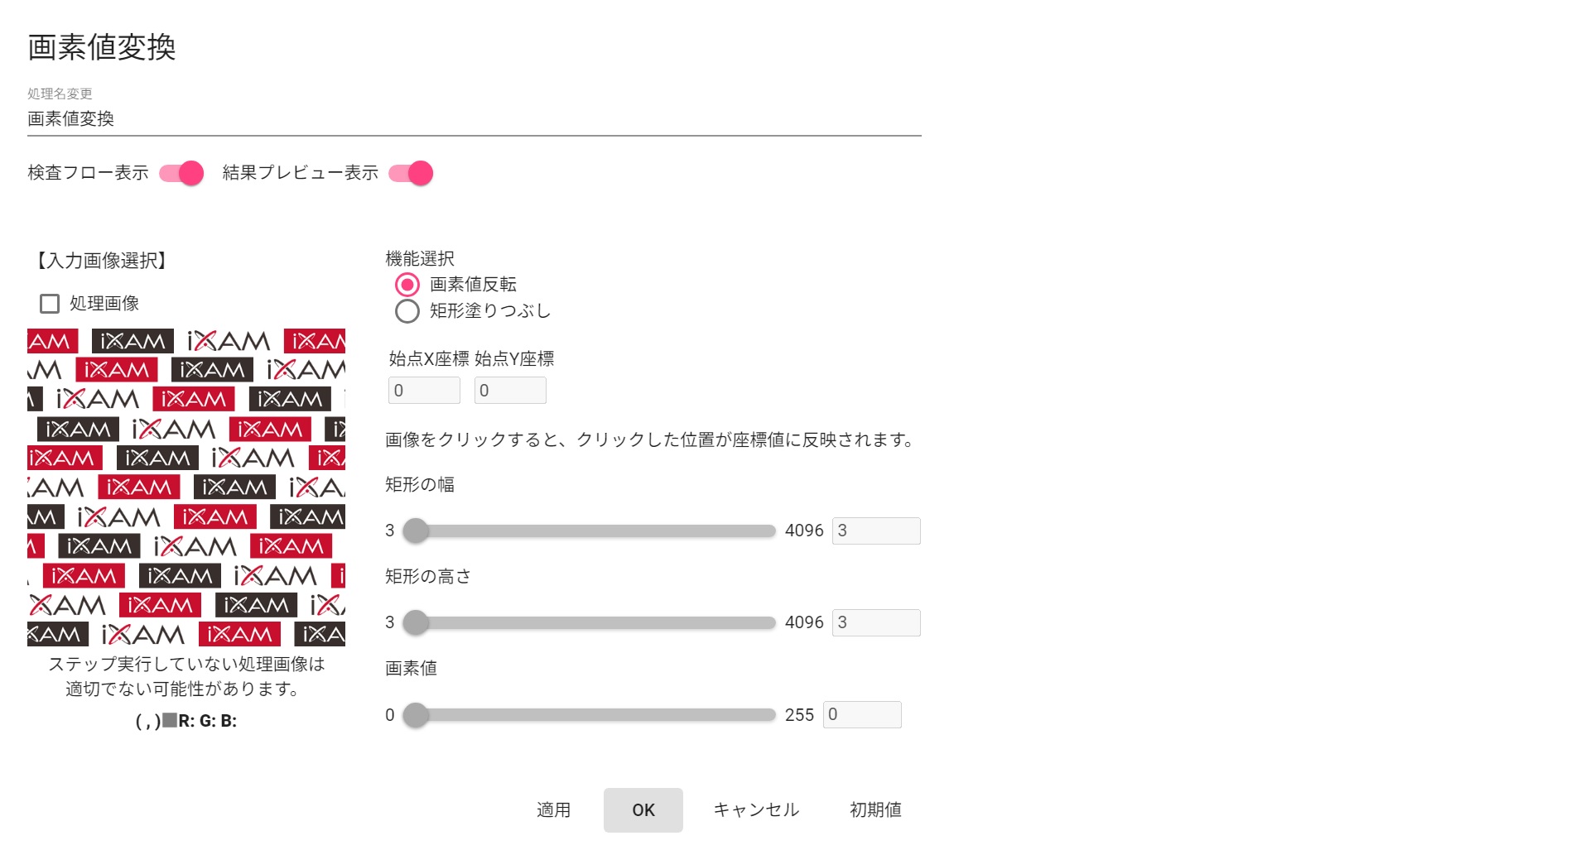
Task: Click the 画素値 slider handle
Action: 416,715
